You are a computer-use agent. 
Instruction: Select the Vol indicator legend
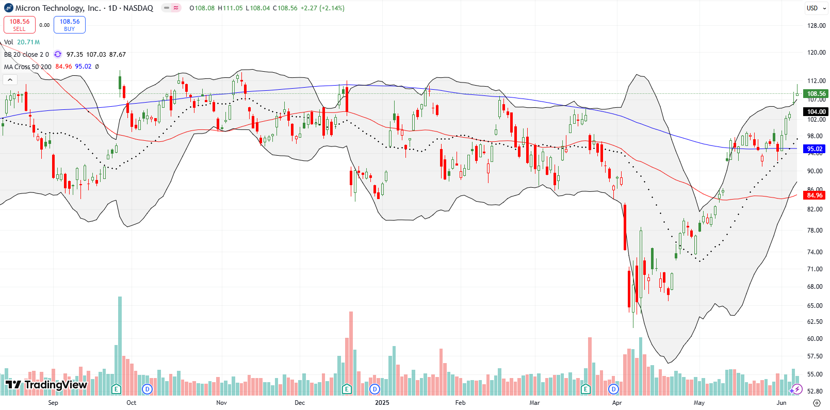click(x=9, y=42)
